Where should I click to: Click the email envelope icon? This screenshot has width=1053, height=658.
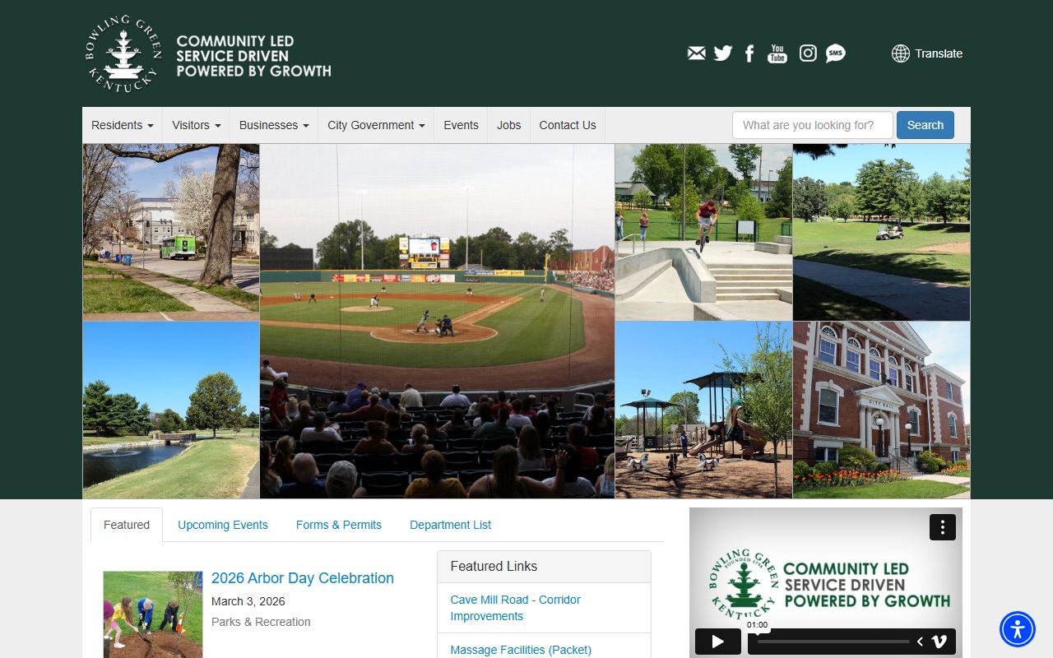[696, 53]
